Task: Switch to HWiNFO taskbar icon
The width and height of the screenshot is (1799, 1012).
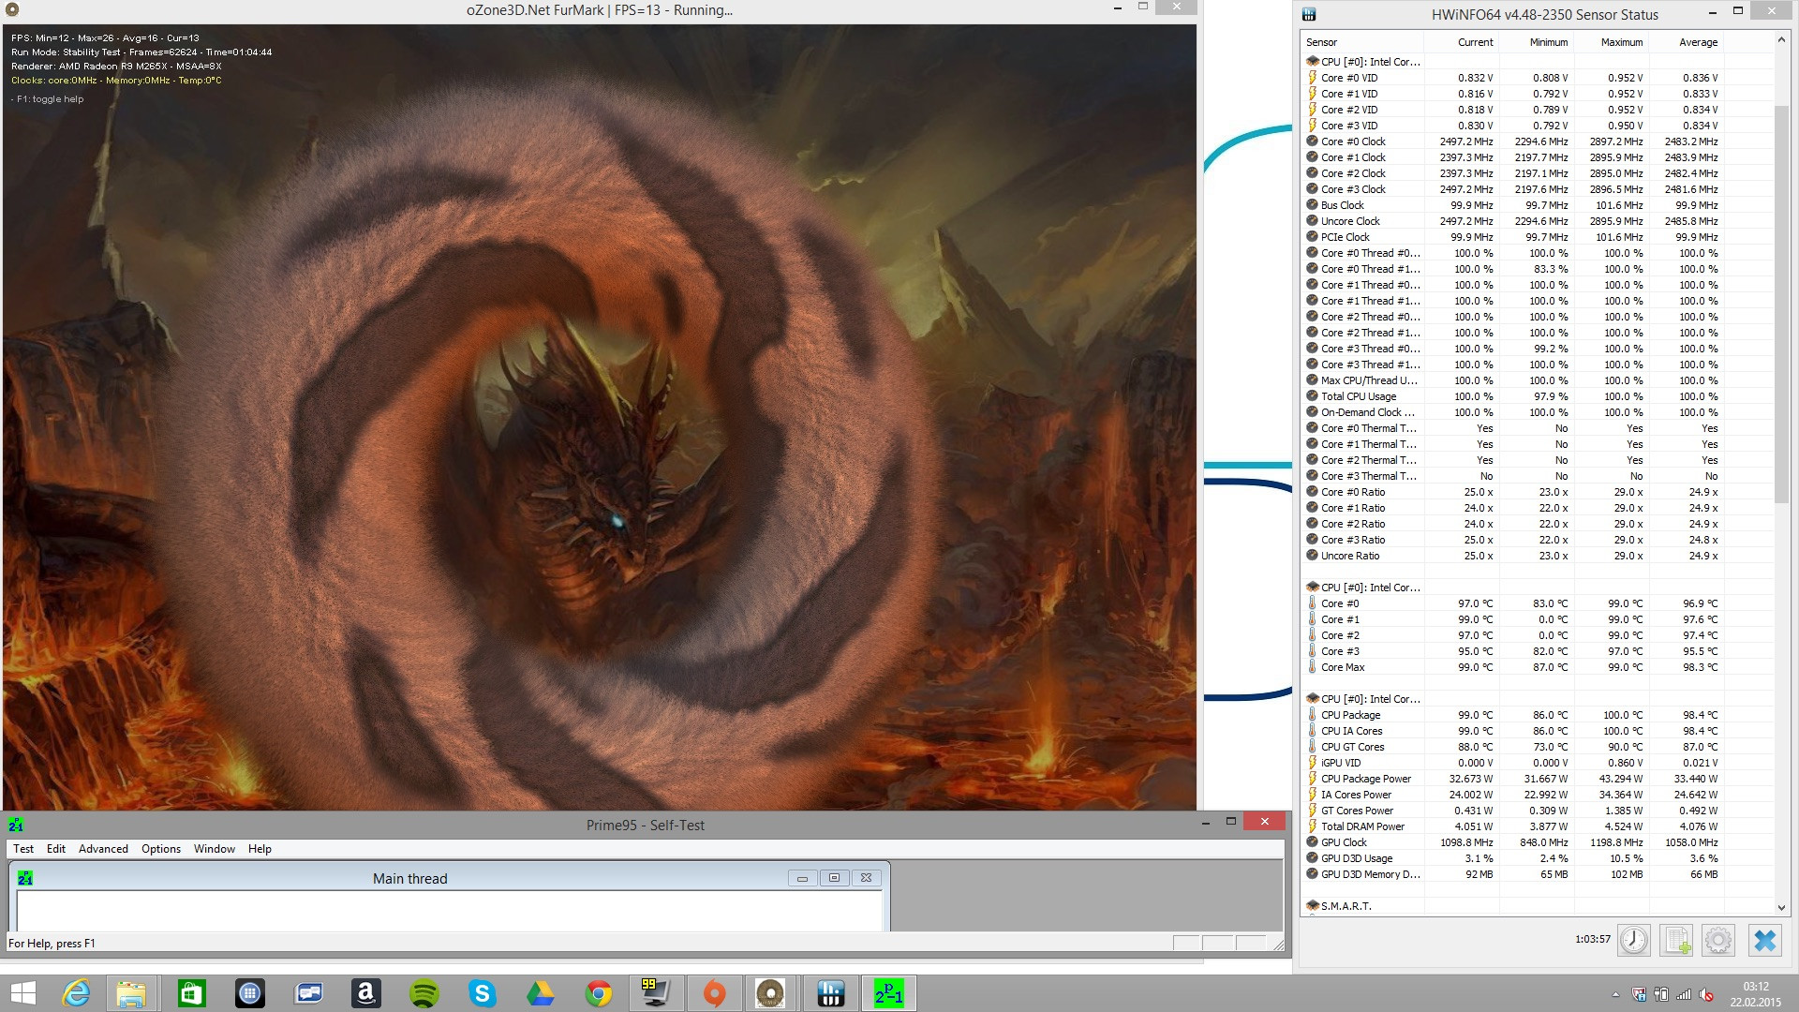Action: [x=830, y=993]
